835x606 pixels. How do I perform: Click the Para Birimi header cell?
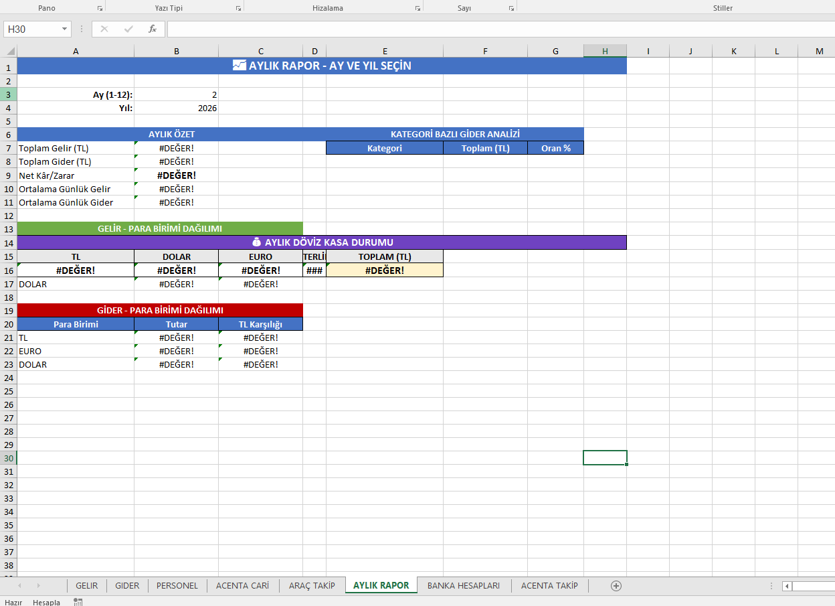tap(76, 324)
